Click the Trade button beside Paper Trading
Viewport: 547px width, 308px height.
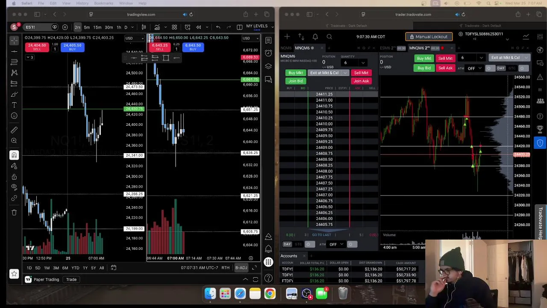[x=71, y=279]
